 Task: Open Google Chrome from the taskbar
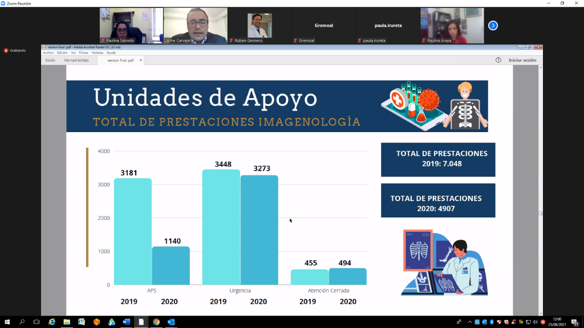click(x=156, y=322)
